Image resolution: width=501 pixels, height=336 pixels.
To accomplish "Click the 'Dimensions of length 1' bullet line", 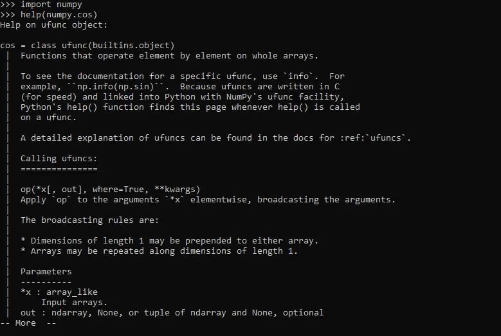I will (x=169, y=240).
